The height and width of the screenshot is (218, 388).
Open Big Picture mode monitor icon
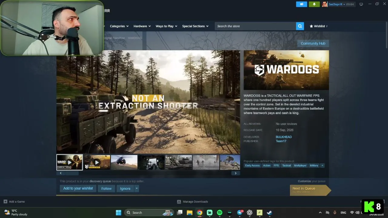coord(361,4)
